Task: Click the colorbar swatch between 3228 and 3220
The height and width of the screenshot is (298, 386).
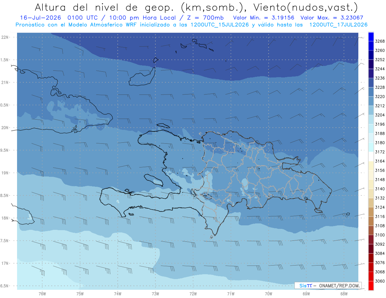Action: [x=371, y=92]
